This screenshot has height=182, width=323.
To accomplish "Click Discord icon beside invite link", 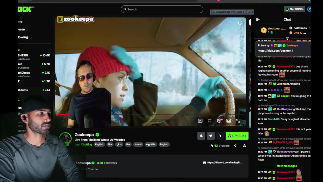I will 204,163.
